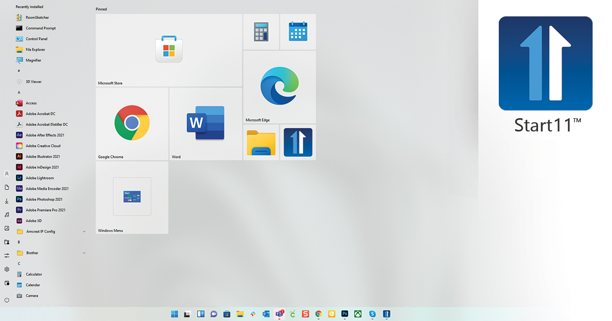Open Slack from the taskbar
The width and height of the screenshot is (612, 321).
253,314
